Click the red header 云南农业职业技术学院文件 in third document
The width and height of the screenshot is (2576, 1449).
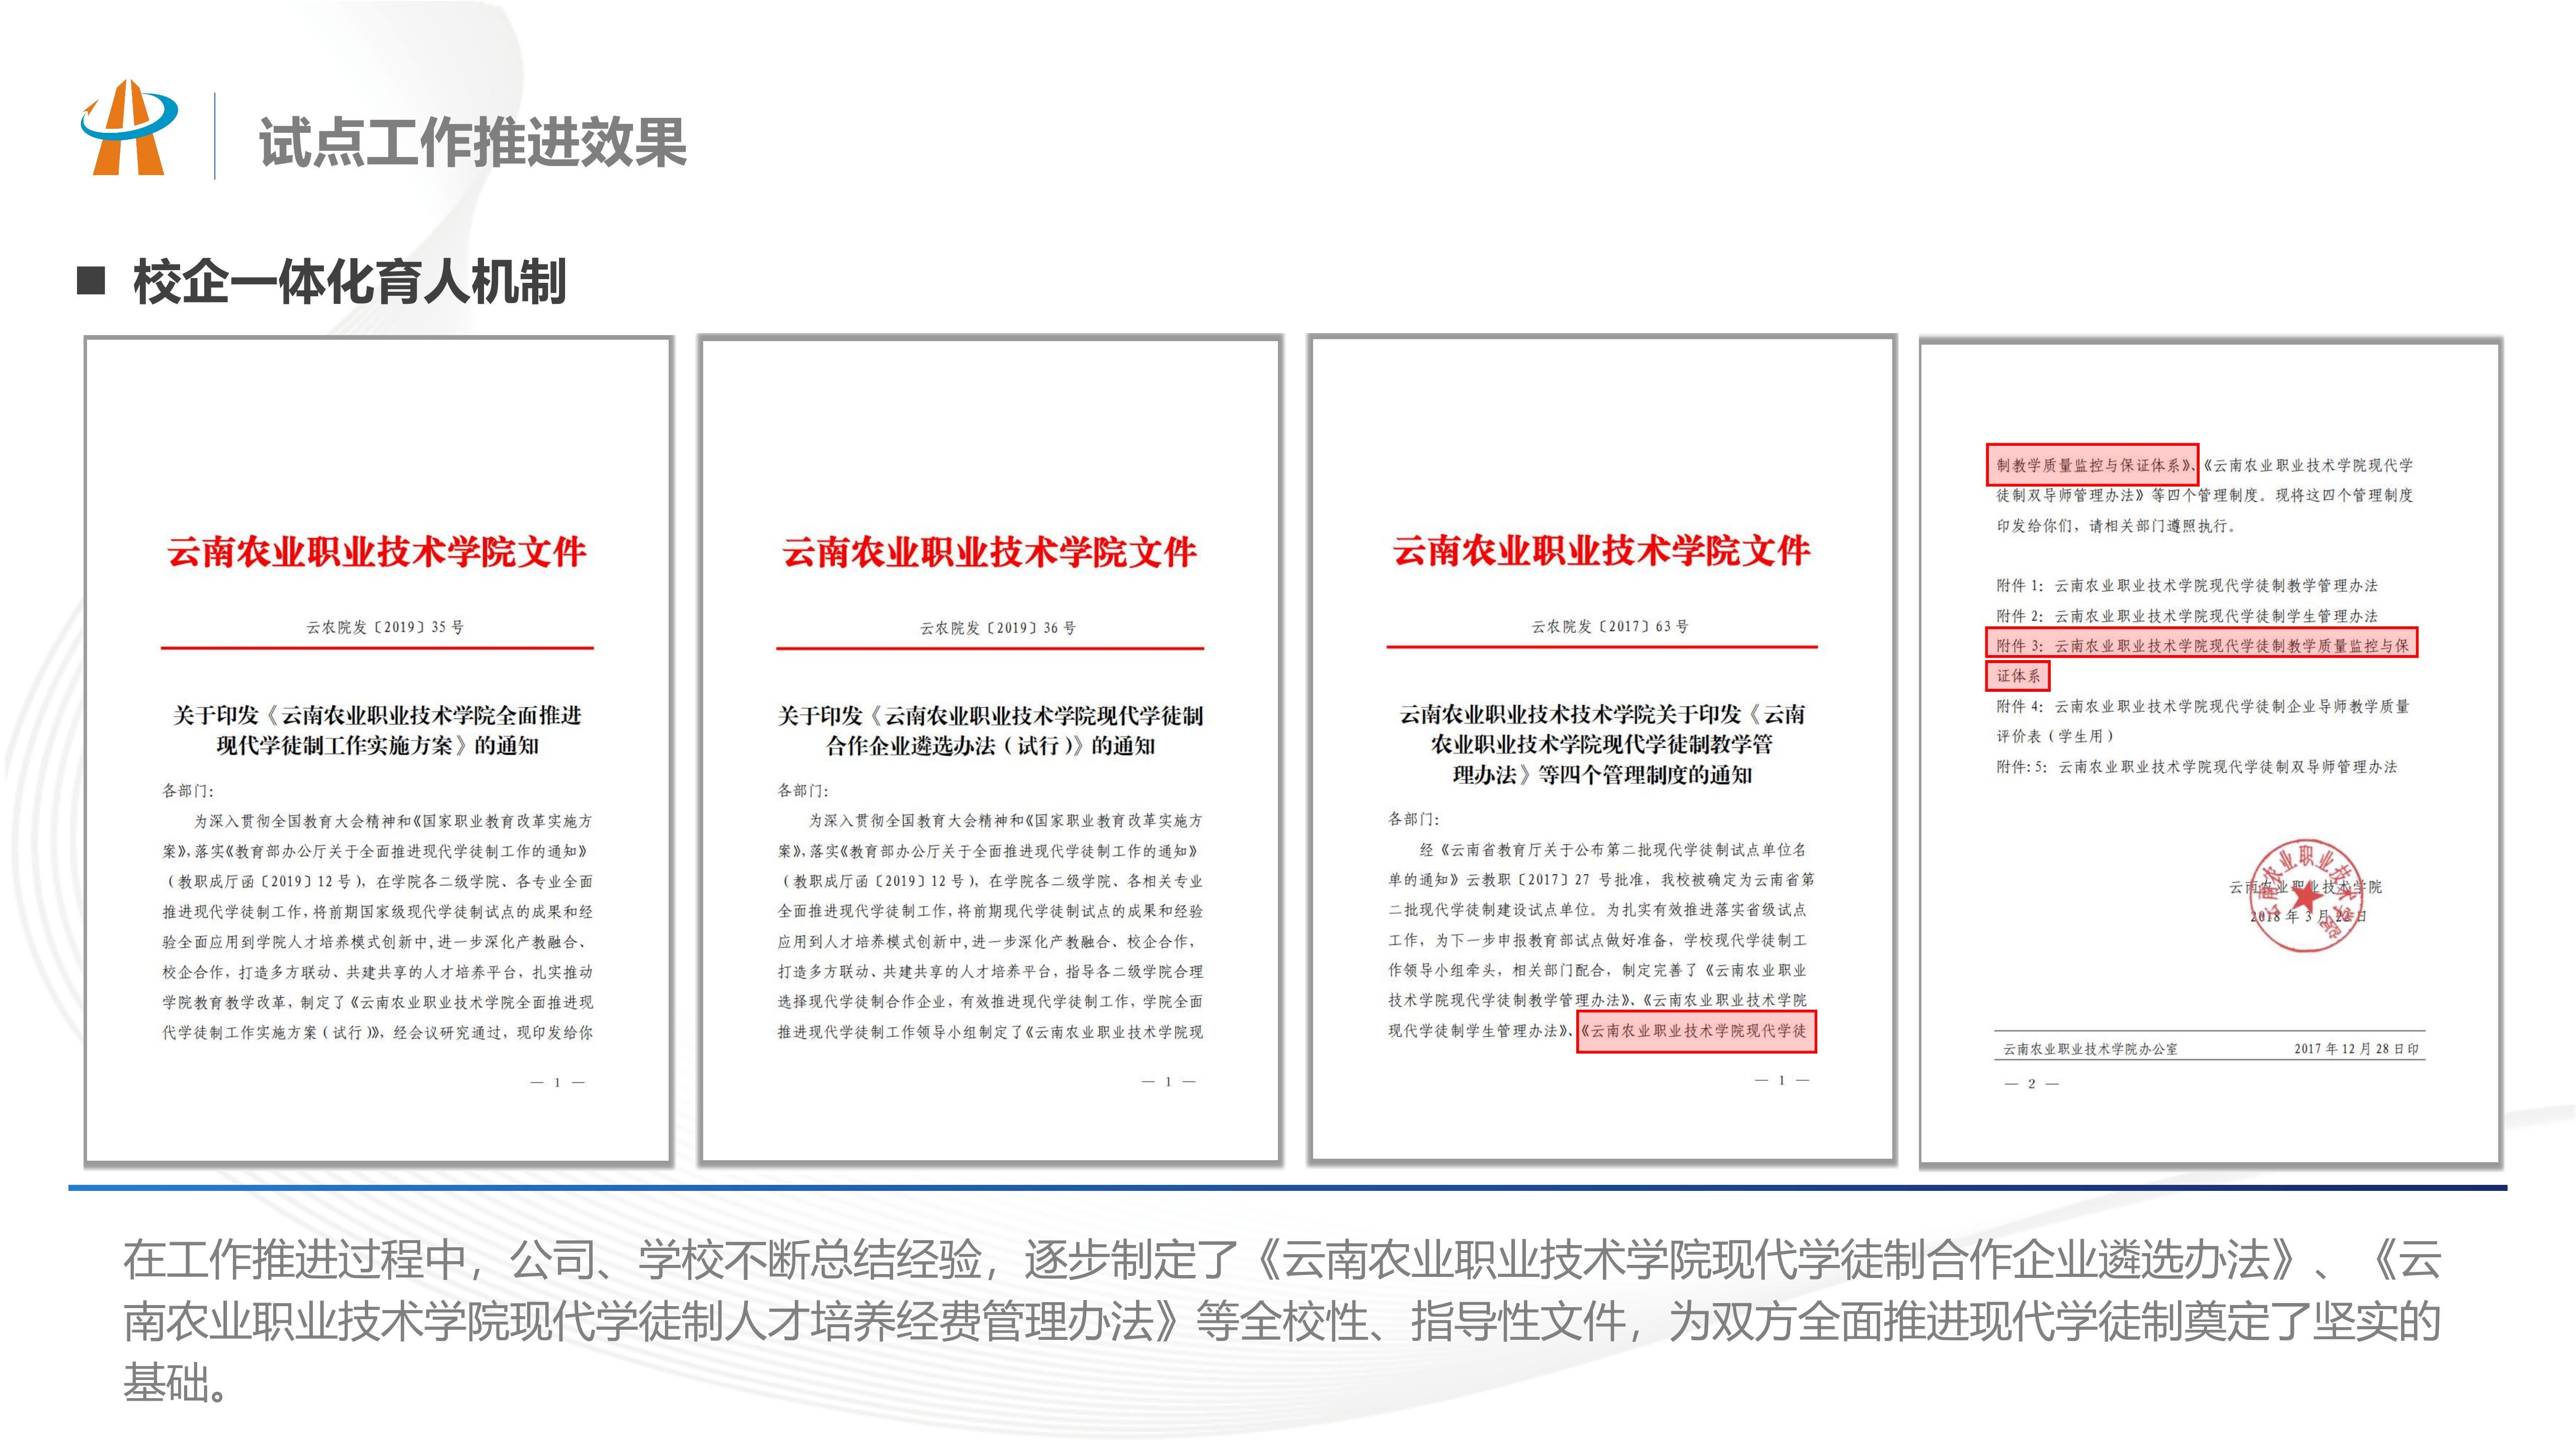click(x=1602, y=550)
